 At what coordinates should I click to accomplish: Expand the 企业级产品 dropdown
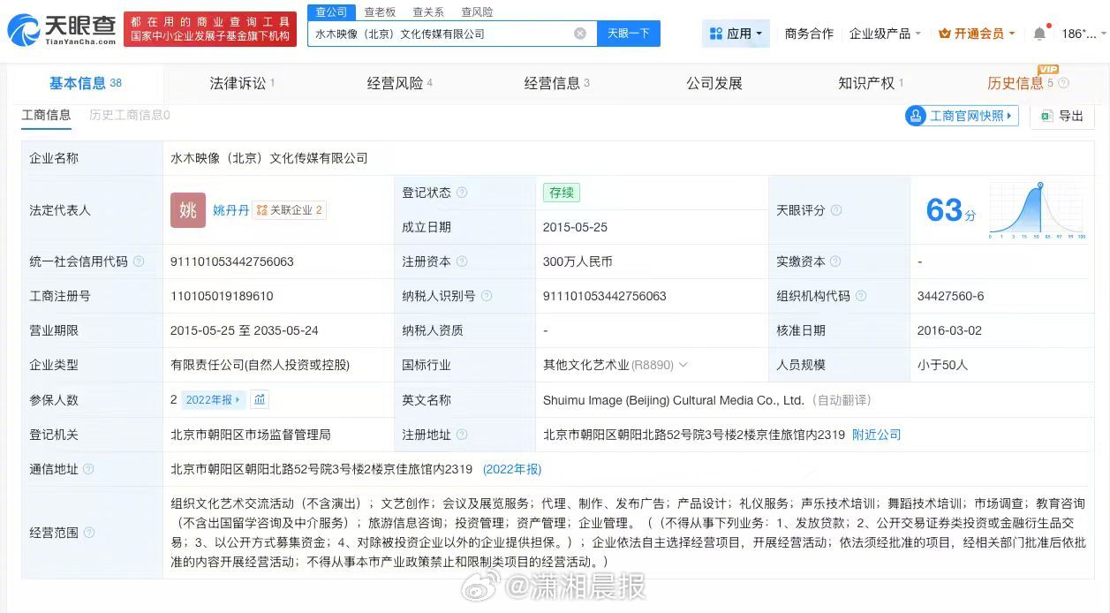(x=885, y=34)
